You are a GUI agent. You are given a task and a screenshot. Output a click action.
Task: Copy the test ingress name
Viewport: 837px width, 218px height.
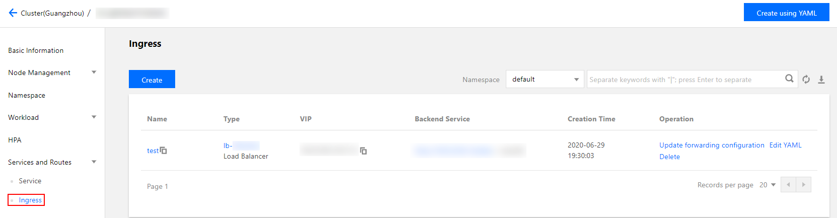coord(164,151)
